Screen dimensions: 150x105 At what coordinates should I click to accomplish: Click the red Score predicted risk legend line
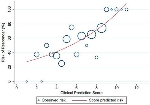pos(79,100)
